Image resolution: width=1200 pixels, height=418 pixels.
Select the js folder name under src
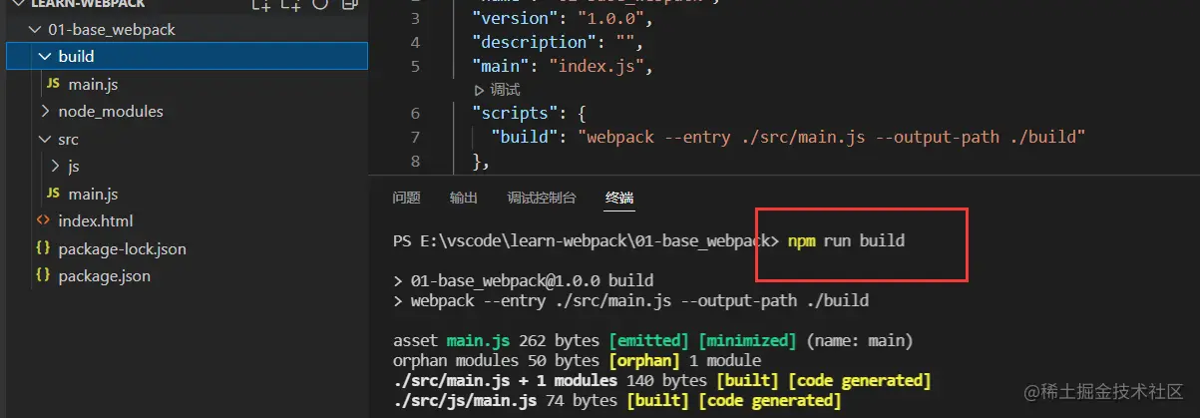point(74,167)
